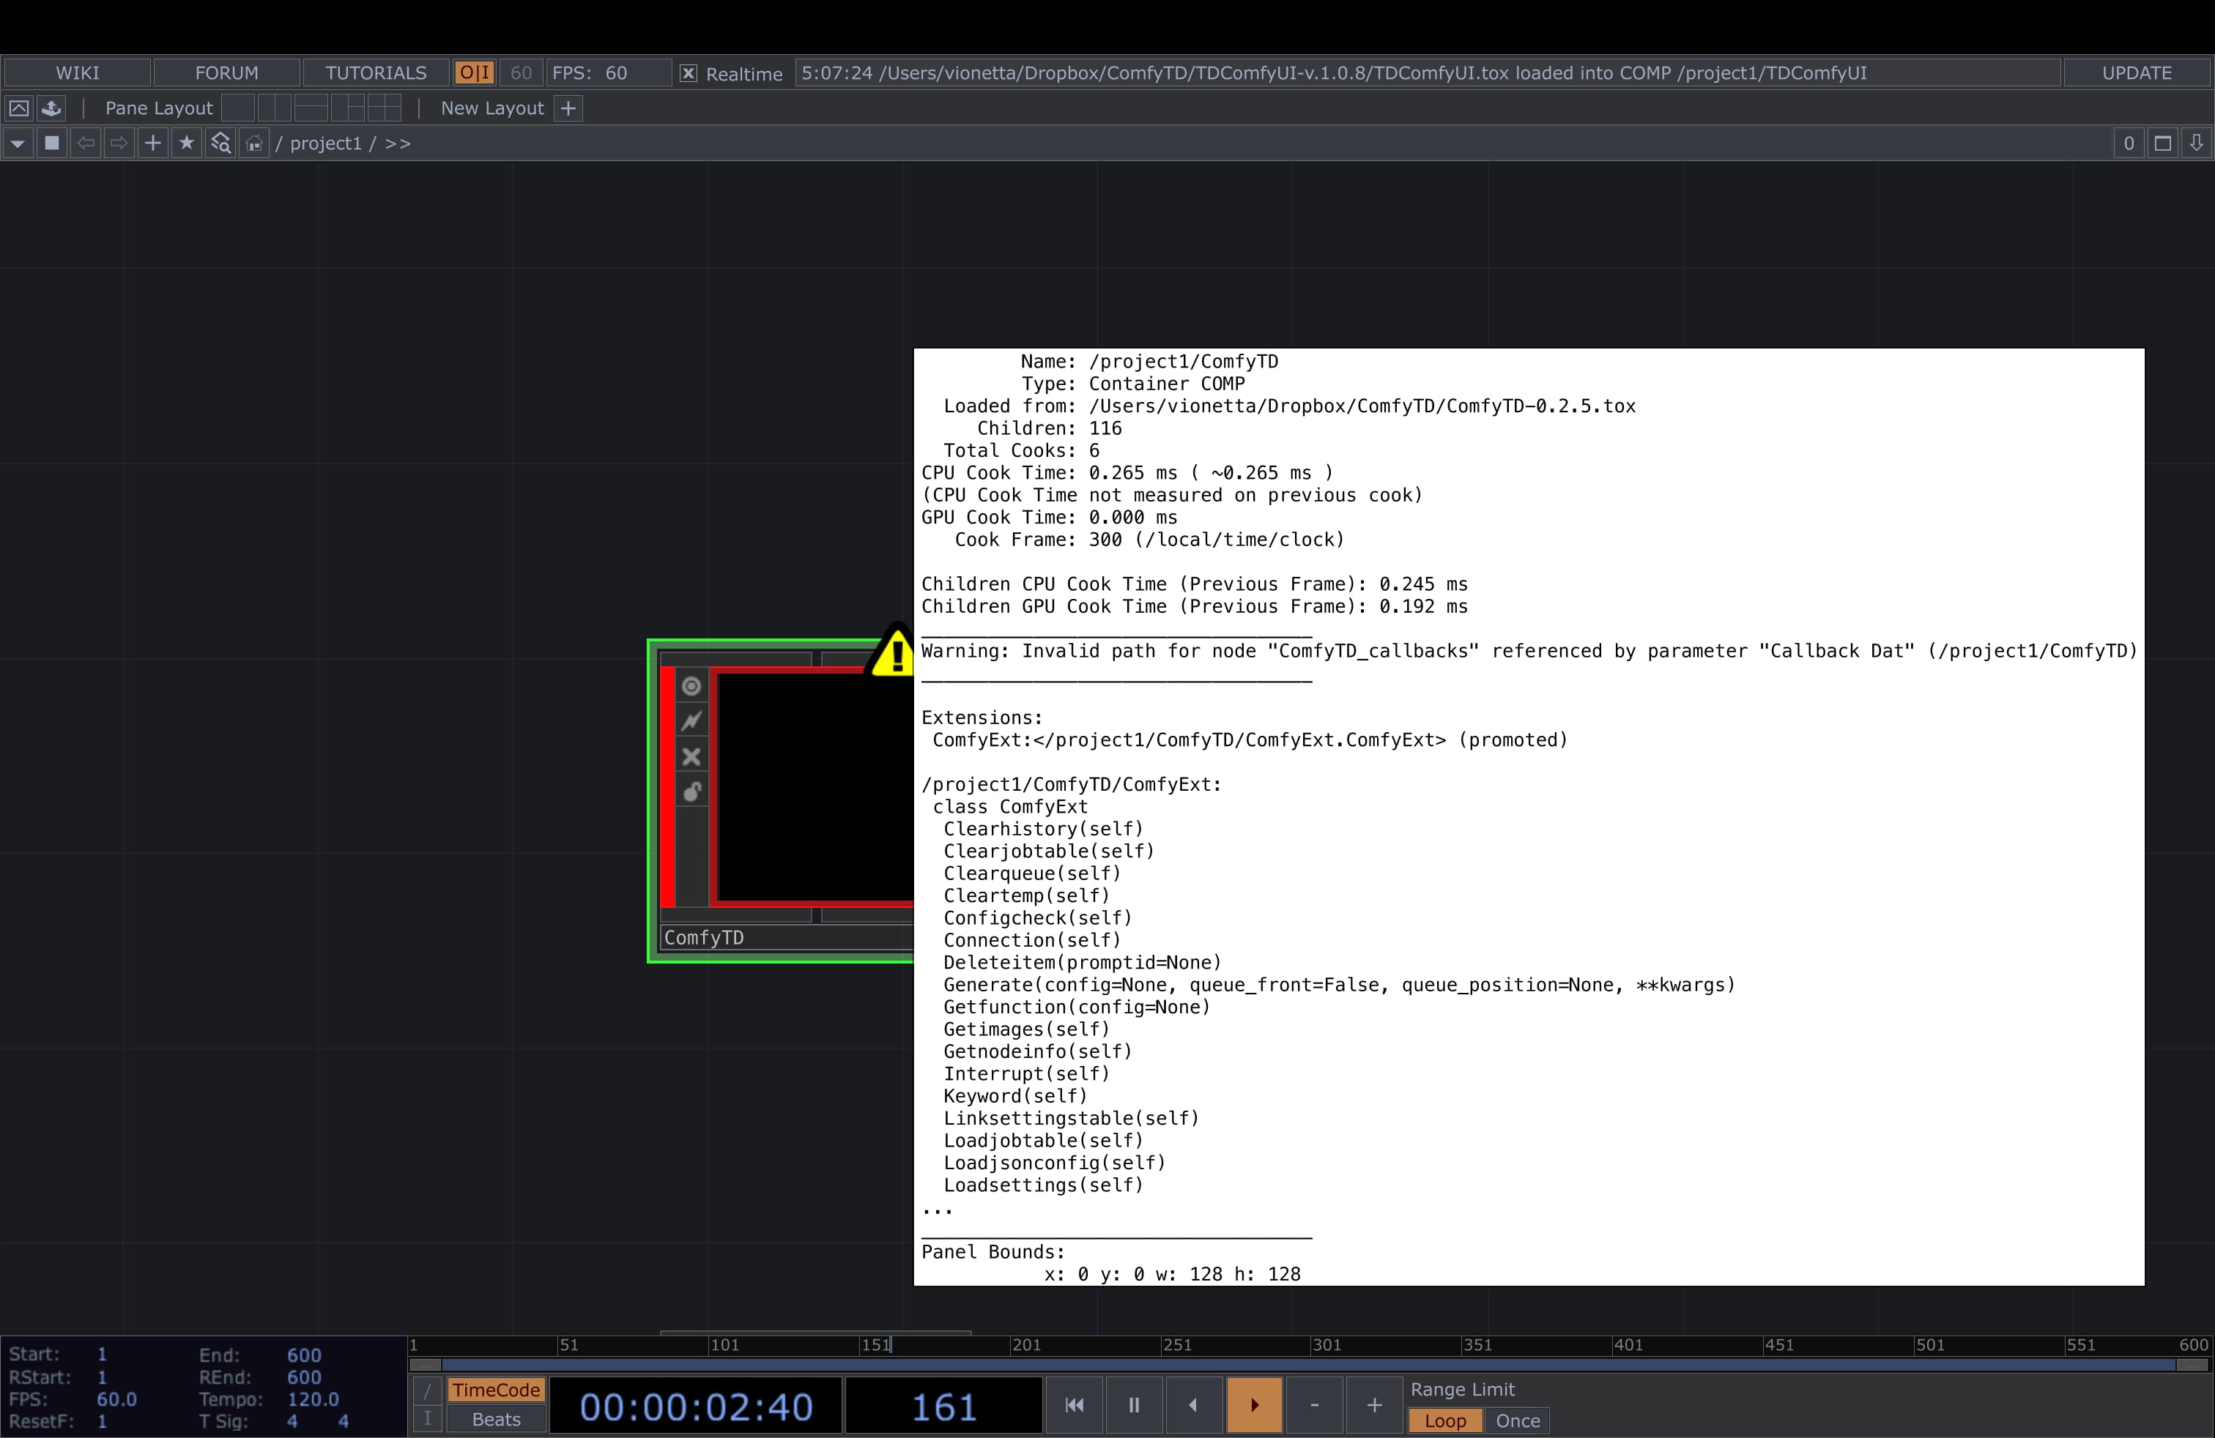Screen dimensions: 2215x1438
Task: Click the down-arrow icon at path bar right
Action: pos(2197,144)
